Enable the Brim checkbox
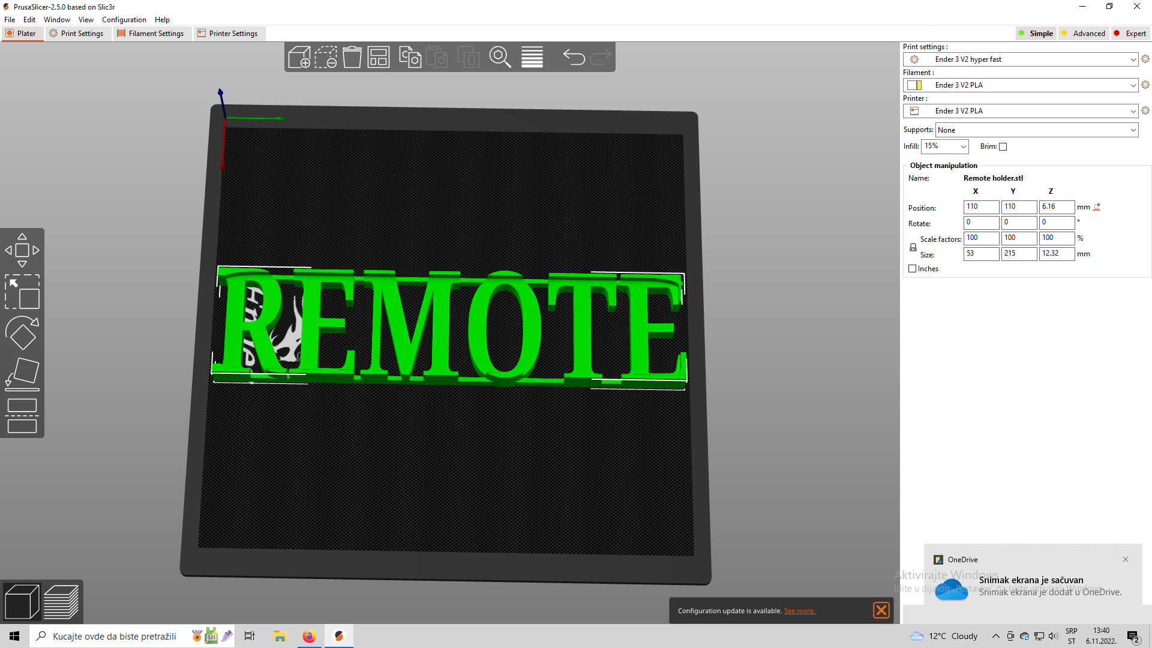1152x648 pixels. tap(1003, 146)
